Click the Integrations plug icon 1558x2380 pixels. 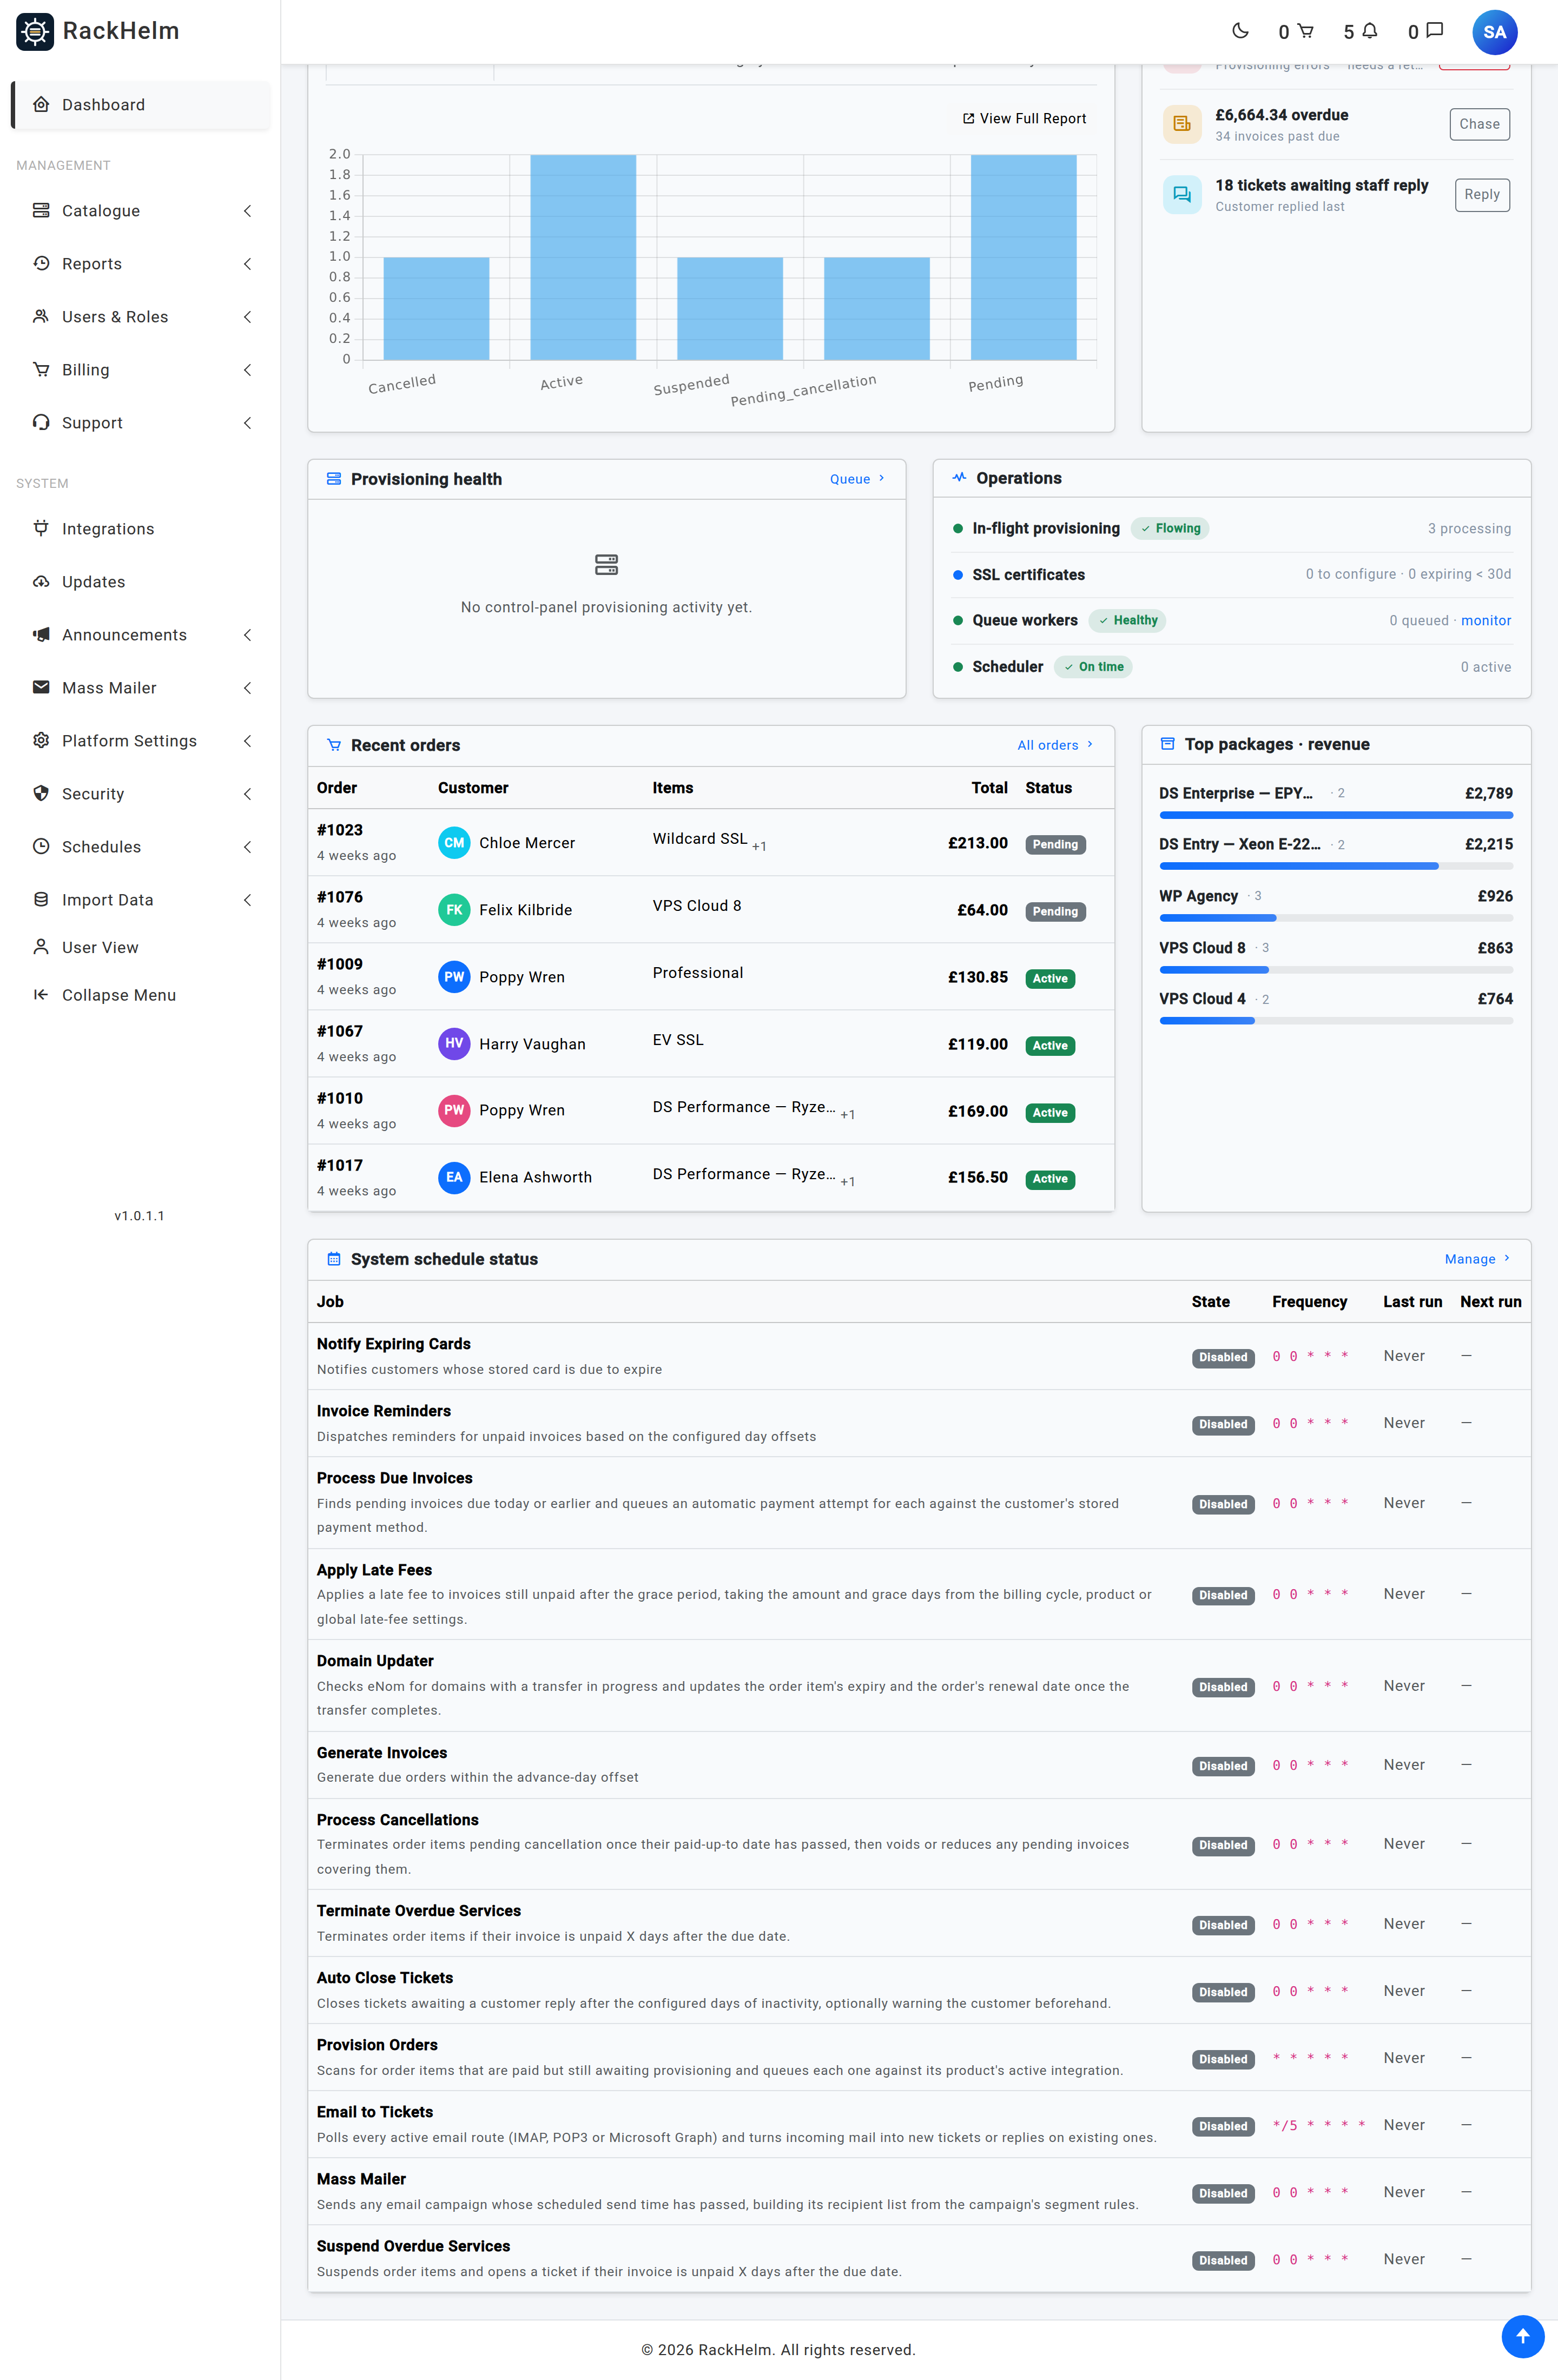click(x=41, y=528)
